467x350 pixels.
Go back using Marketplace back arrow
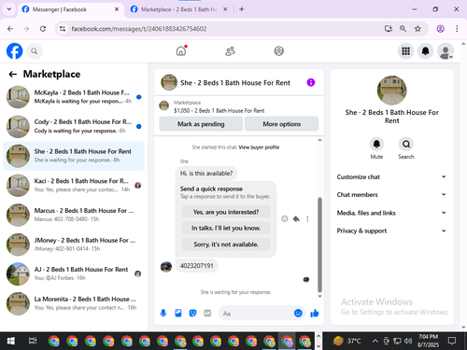(x=13, y=74)
